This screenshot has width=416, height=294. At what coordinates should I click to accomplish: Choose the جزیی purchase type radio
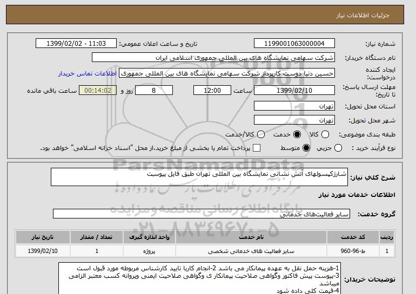coord(338,148)
